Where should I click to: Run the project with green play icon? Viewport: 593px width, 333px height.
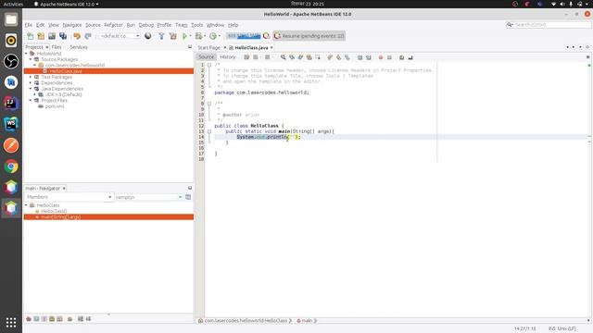pyautogui.click(x=184, y=36)
